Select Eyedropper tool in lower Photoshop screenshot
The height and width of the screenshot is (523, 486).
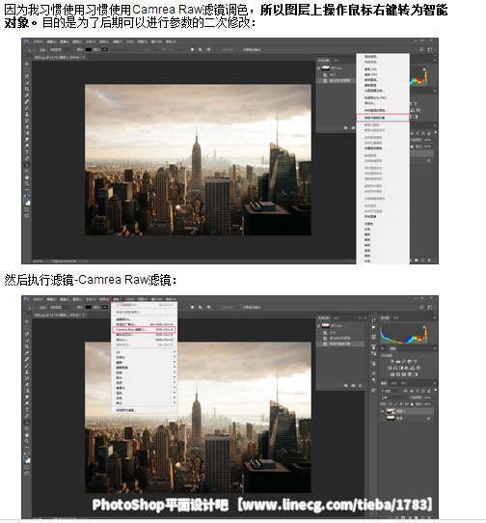(x=27, y=353)
